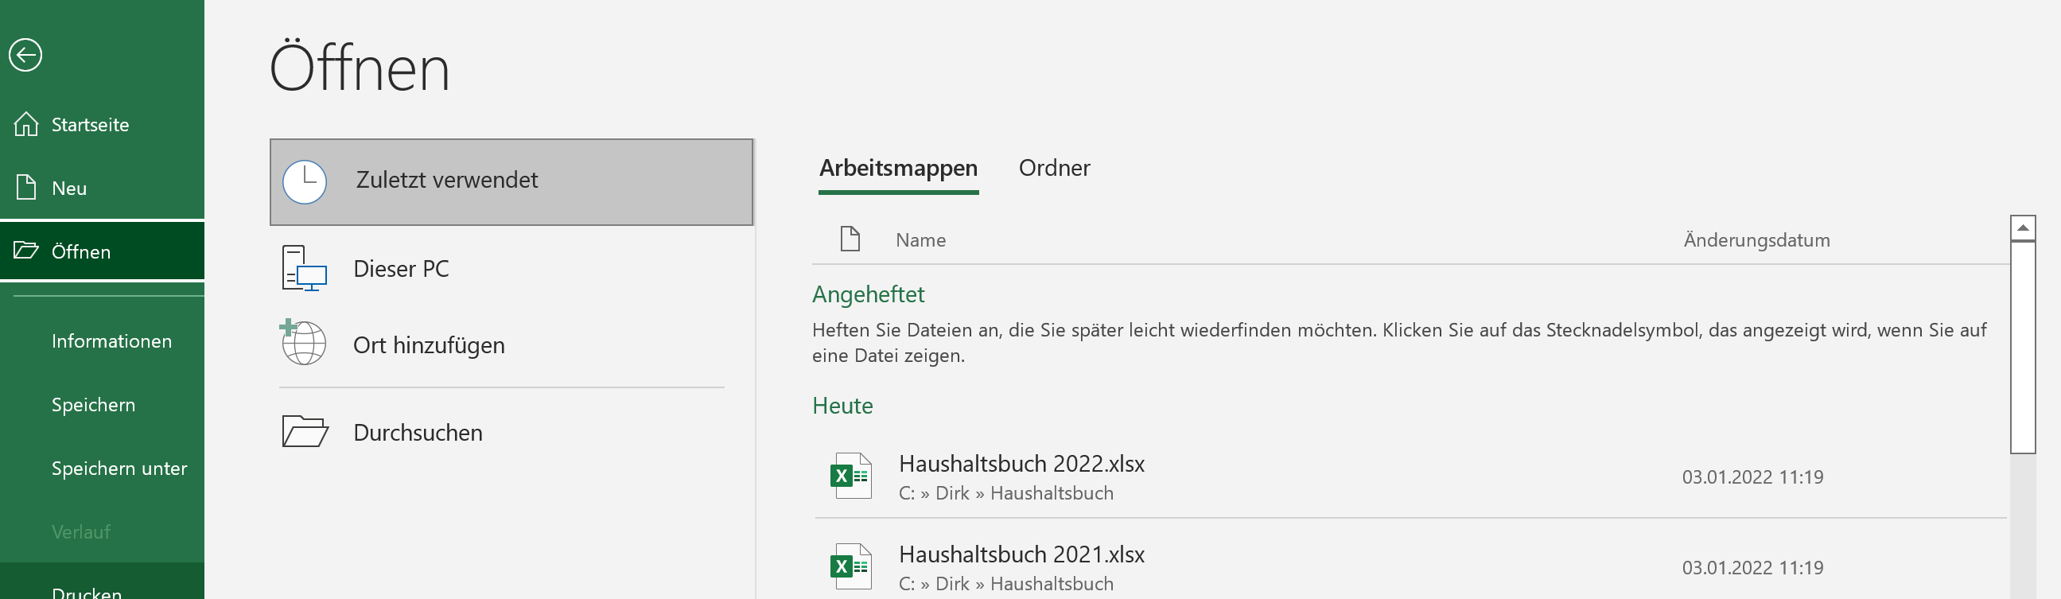This screenshot has height=599, width=2061.
Task: Sort by the Name column header
Action: pyautogui.click(x=920, y=240)
